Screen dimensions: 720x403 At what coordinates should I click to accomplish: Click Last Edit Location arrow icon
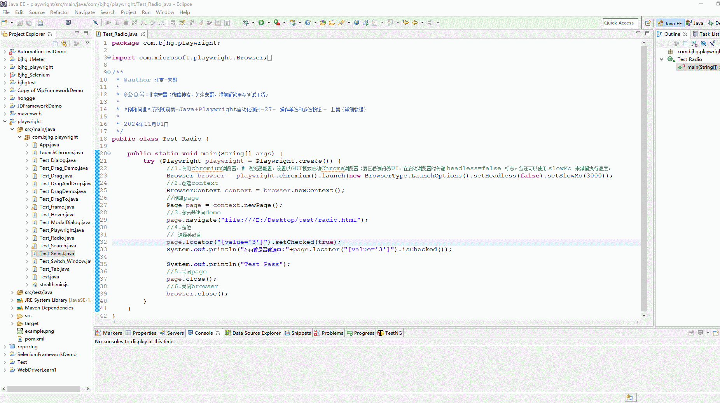[x=405, y=23]
